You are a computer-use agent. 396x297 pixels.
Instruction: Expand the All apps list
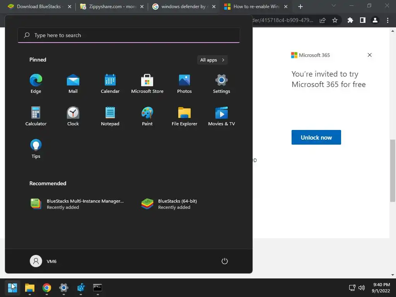(x=212, y=60)
